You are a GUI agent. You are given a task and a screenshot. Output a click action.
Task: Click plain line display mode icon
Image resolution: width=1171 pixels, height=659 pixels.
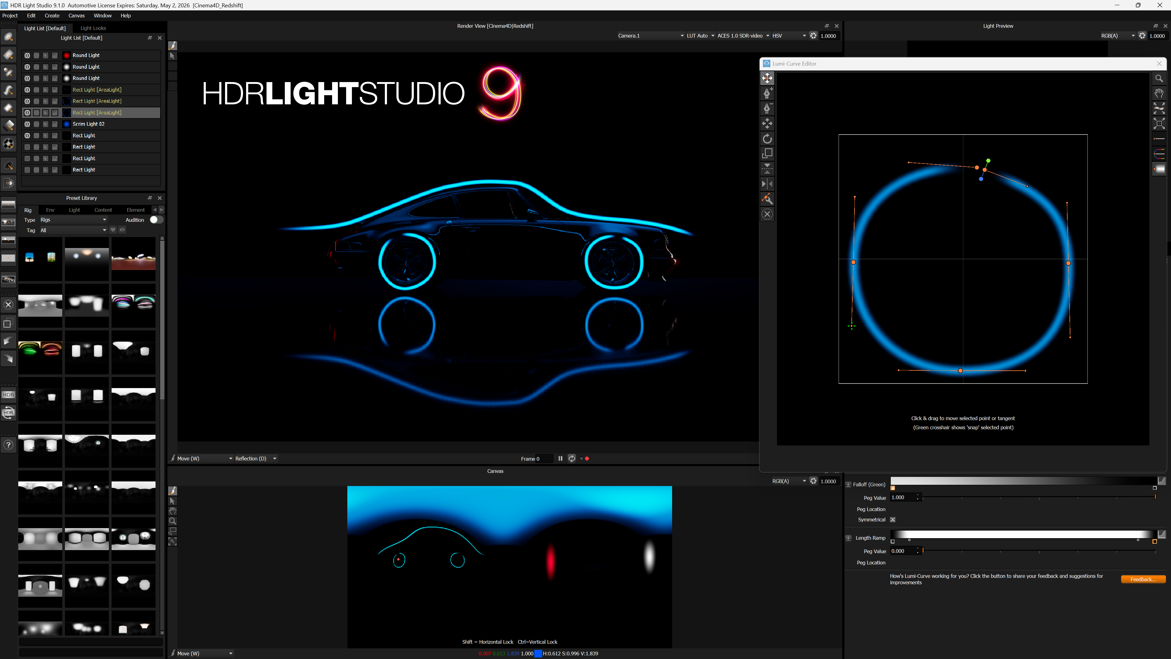tap(1159, 139)
